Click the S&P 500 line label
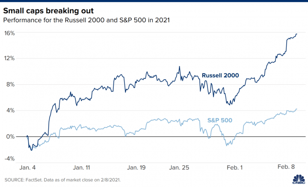Viewport: 308px width, 187px height. click(219, 120)
